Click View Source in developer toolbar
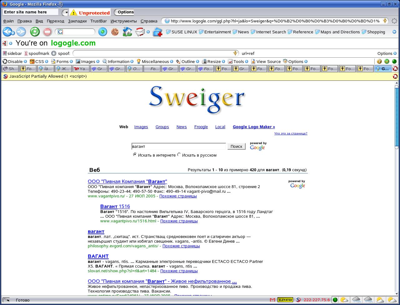This screenshot has width=400, height=305. coord(266,61)
